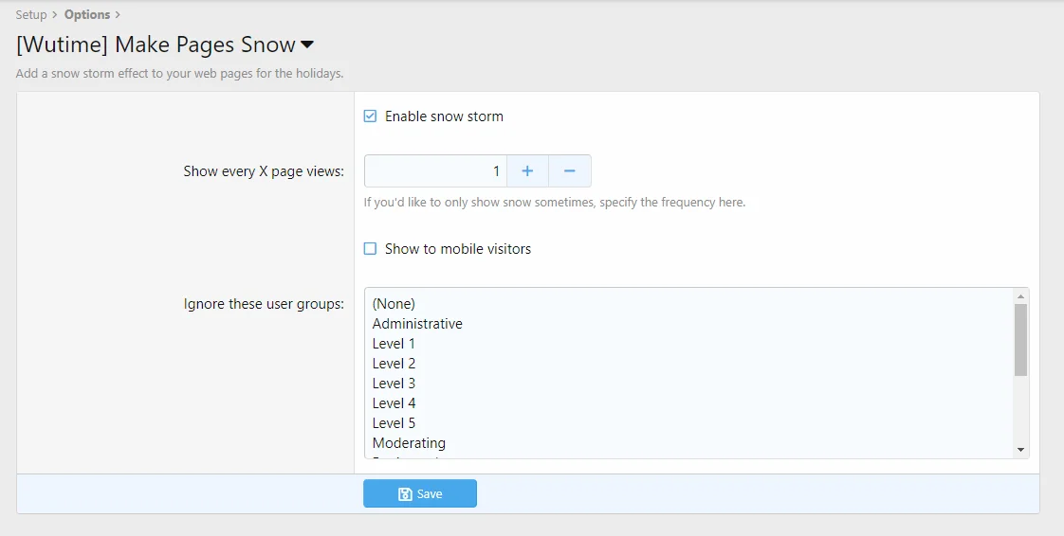Click the user groups list scrollbar thumb
This screenshot has height=536, width=1064.
point(1020,339)
